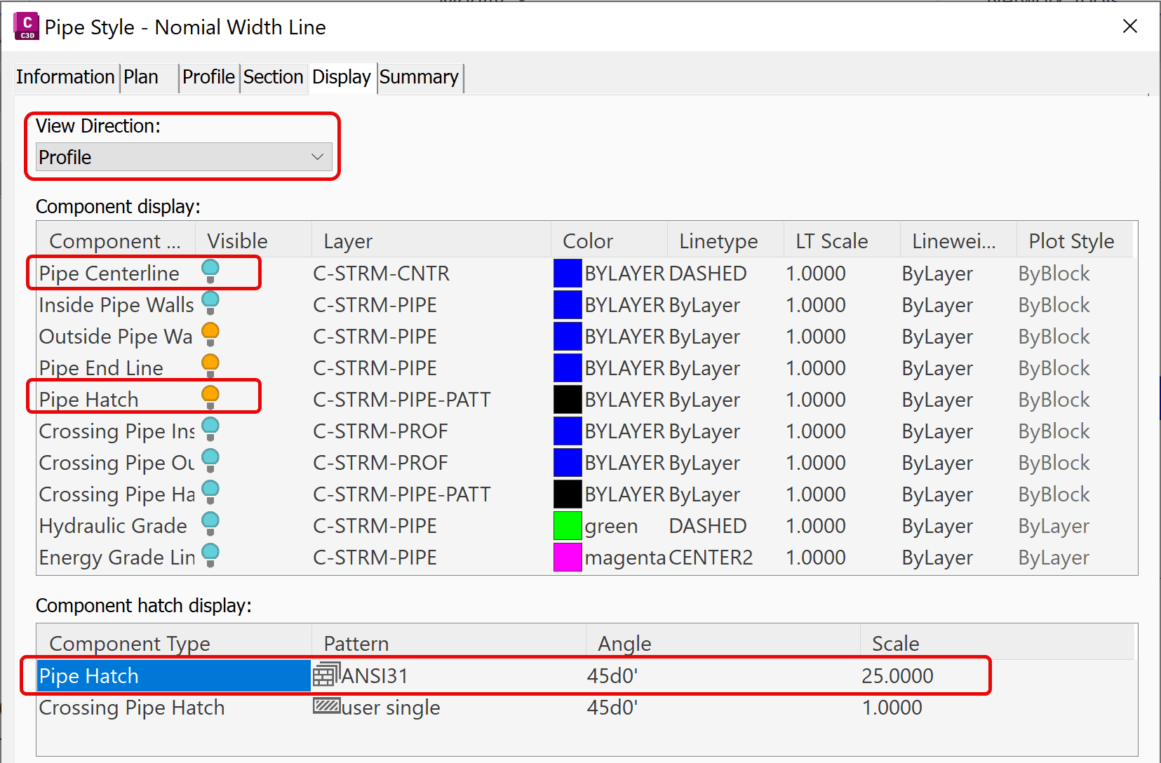Toggle visibility bulb for Outside Pipe Walls

point(210,335)
